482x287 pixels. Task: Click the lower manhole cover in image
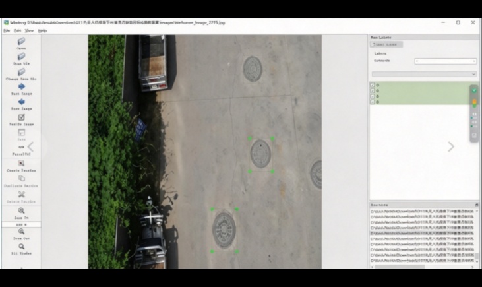tap(224, 230)
